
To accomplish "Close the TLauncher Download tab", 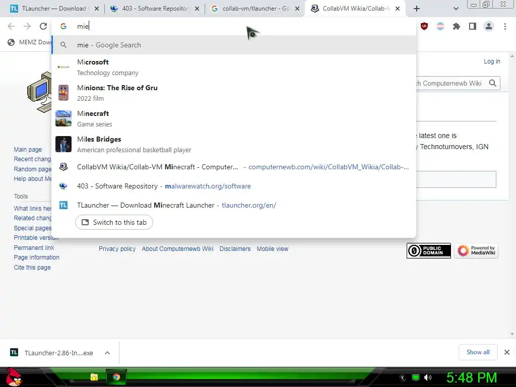I will tap(97, 9).
